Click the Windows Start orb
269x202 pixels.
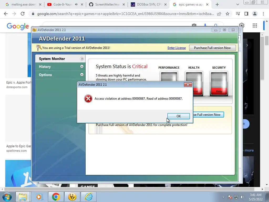point(7,197)
